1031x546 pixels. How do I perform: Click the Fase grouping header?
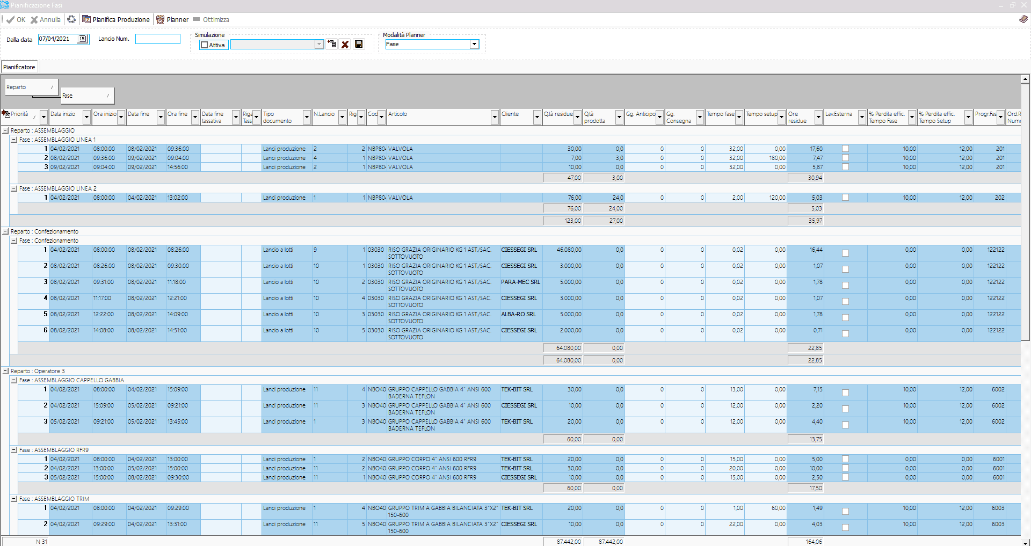click(x=86, y=96)
